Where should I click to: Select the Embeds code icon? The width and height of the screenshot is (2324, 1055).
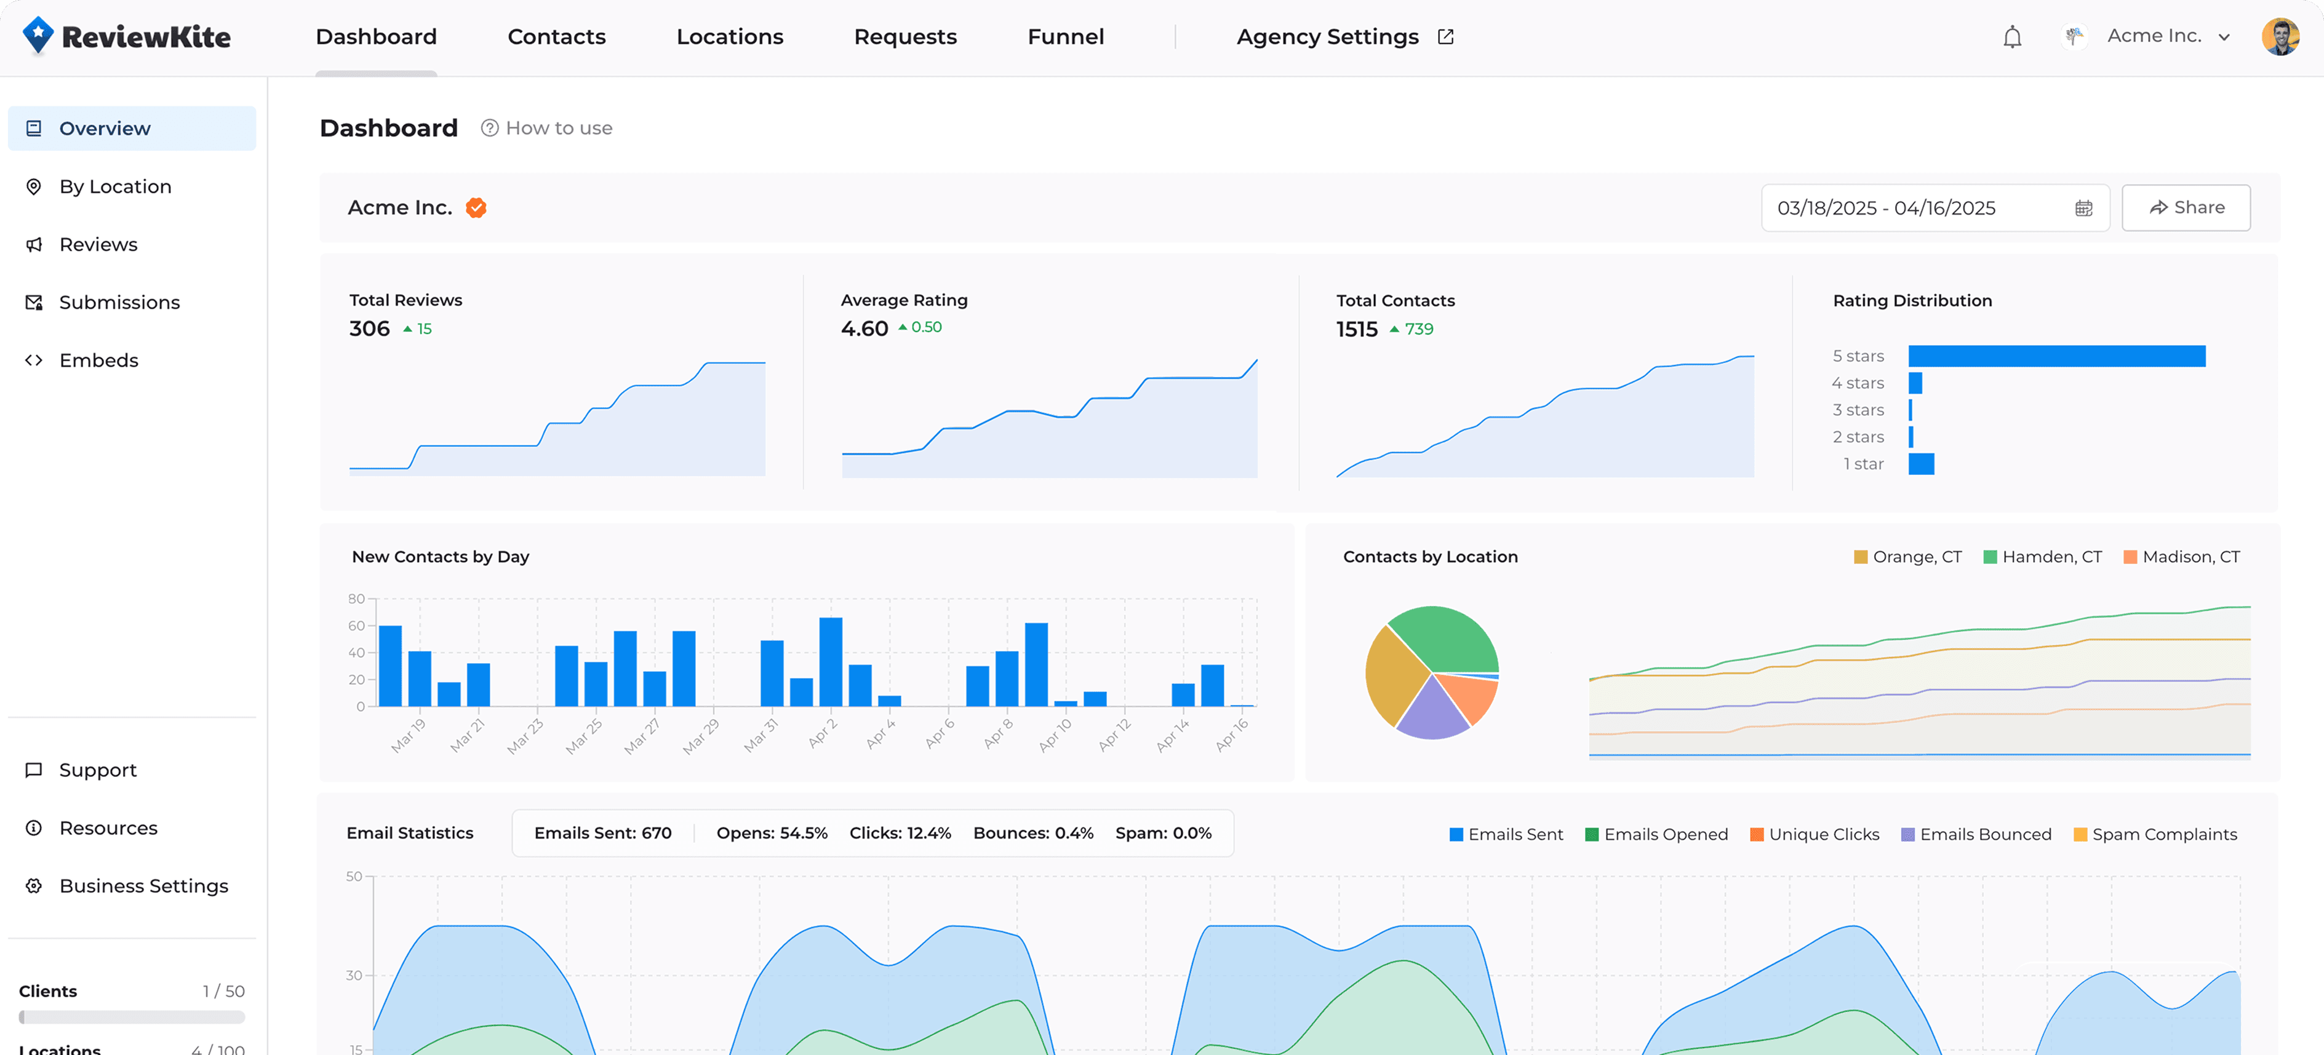[33, 360]
